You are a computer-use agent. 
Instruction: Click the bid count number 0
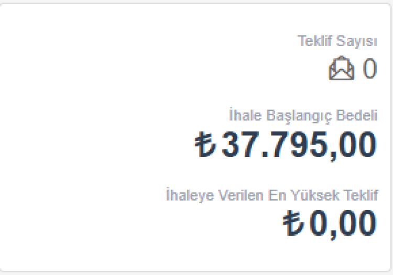click(369, 69)
